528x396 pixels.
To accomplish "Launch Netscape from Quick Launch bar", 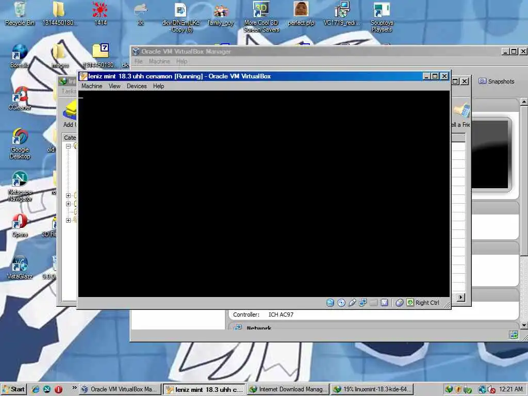I will tap(47, 389).
